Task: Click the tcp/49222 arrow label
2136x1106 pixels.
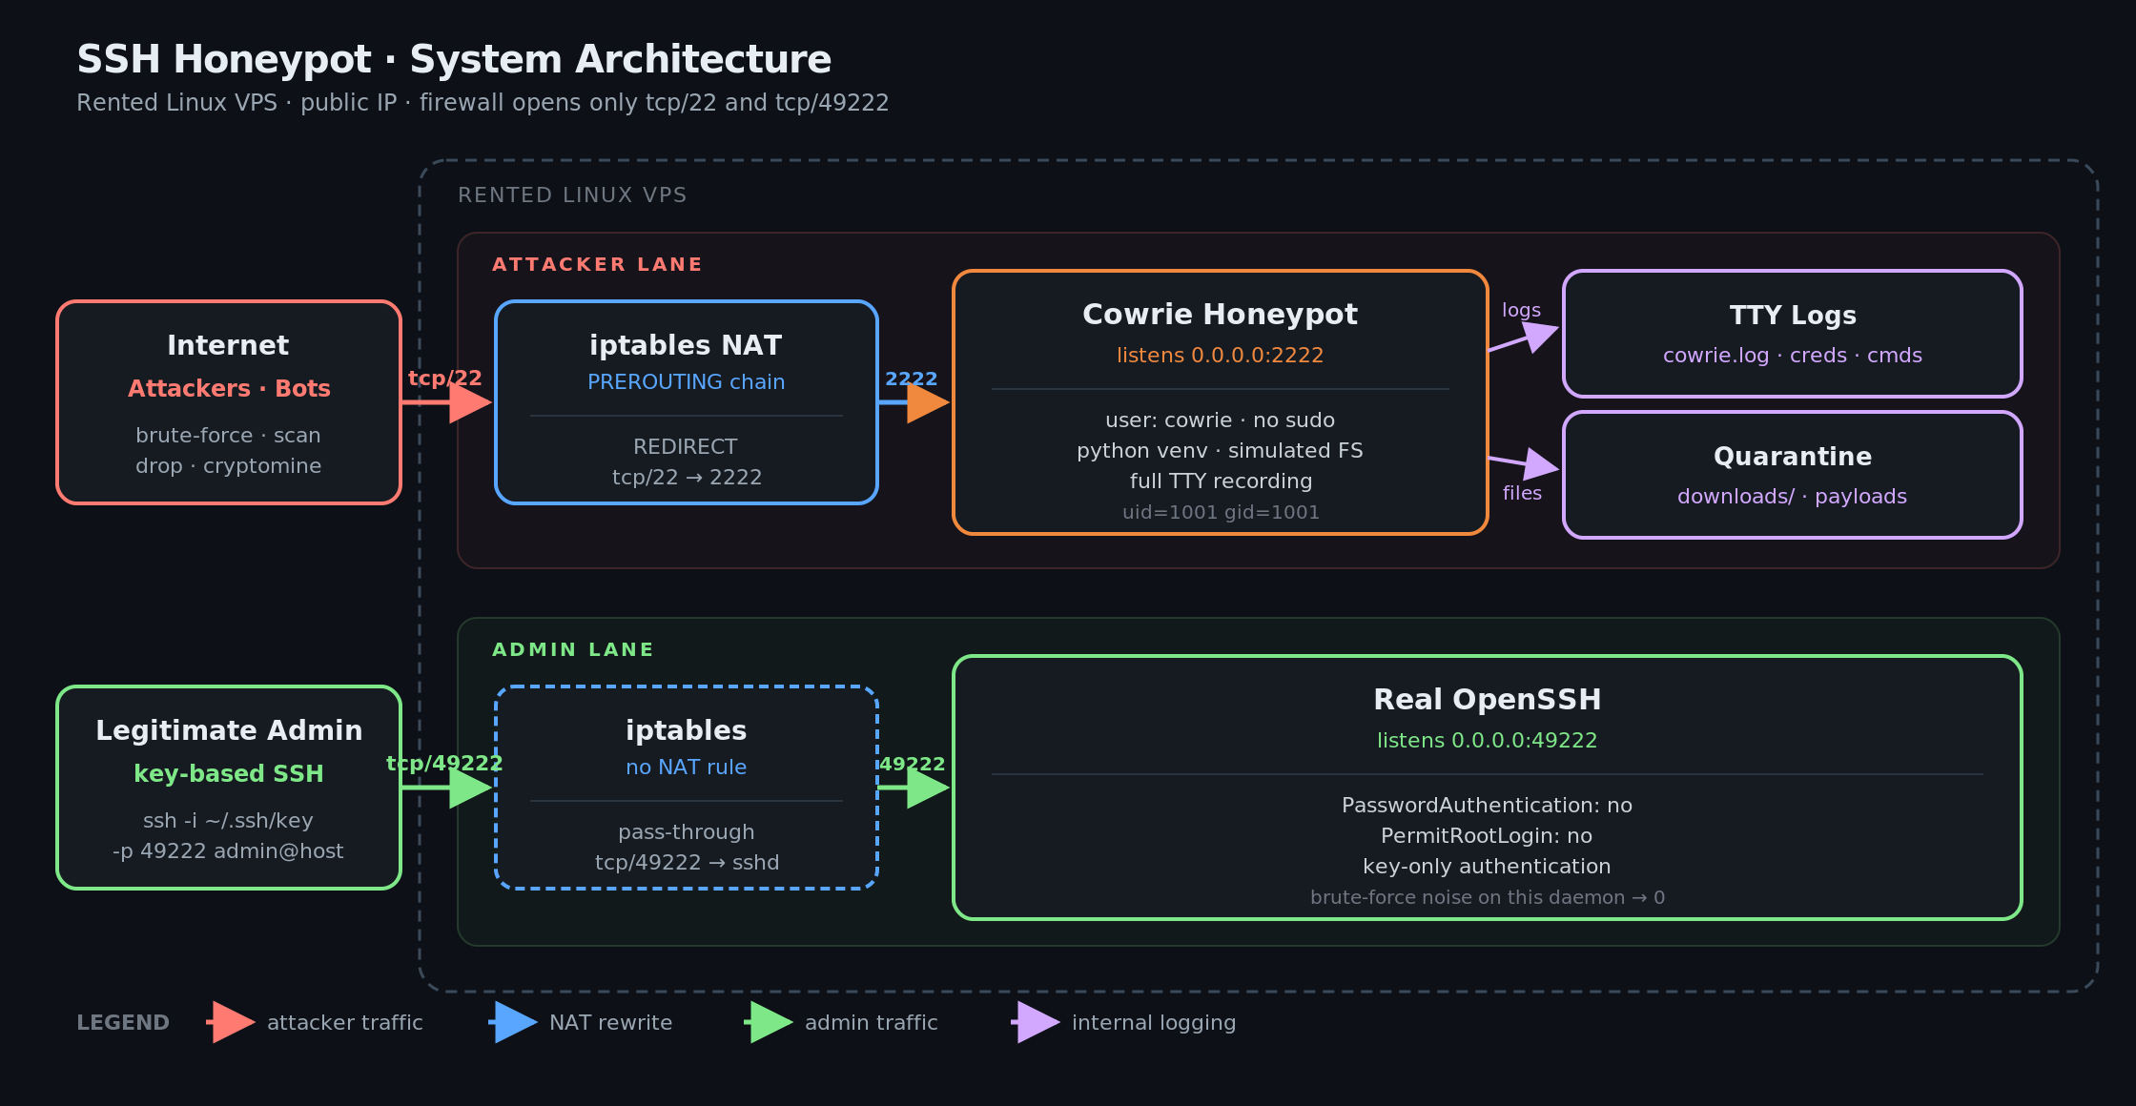Action: click(x=444, y=764)
